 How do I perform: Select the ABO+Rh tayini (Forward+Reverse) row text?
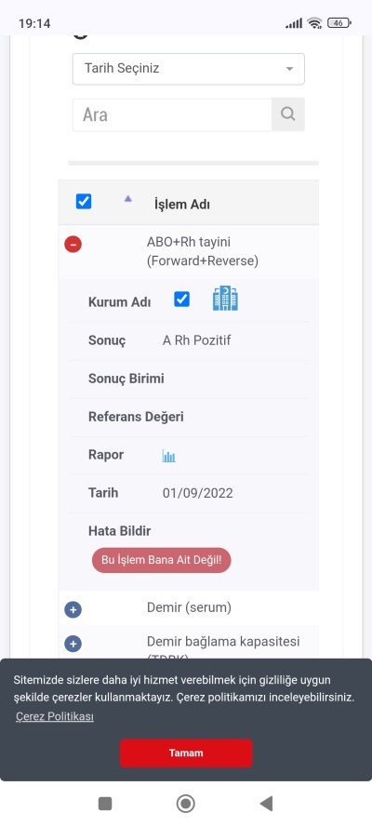pos(203,251)
